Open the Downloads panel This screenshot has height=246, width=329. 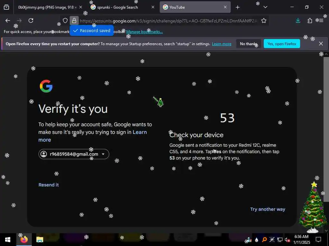(x=298, y=20)
